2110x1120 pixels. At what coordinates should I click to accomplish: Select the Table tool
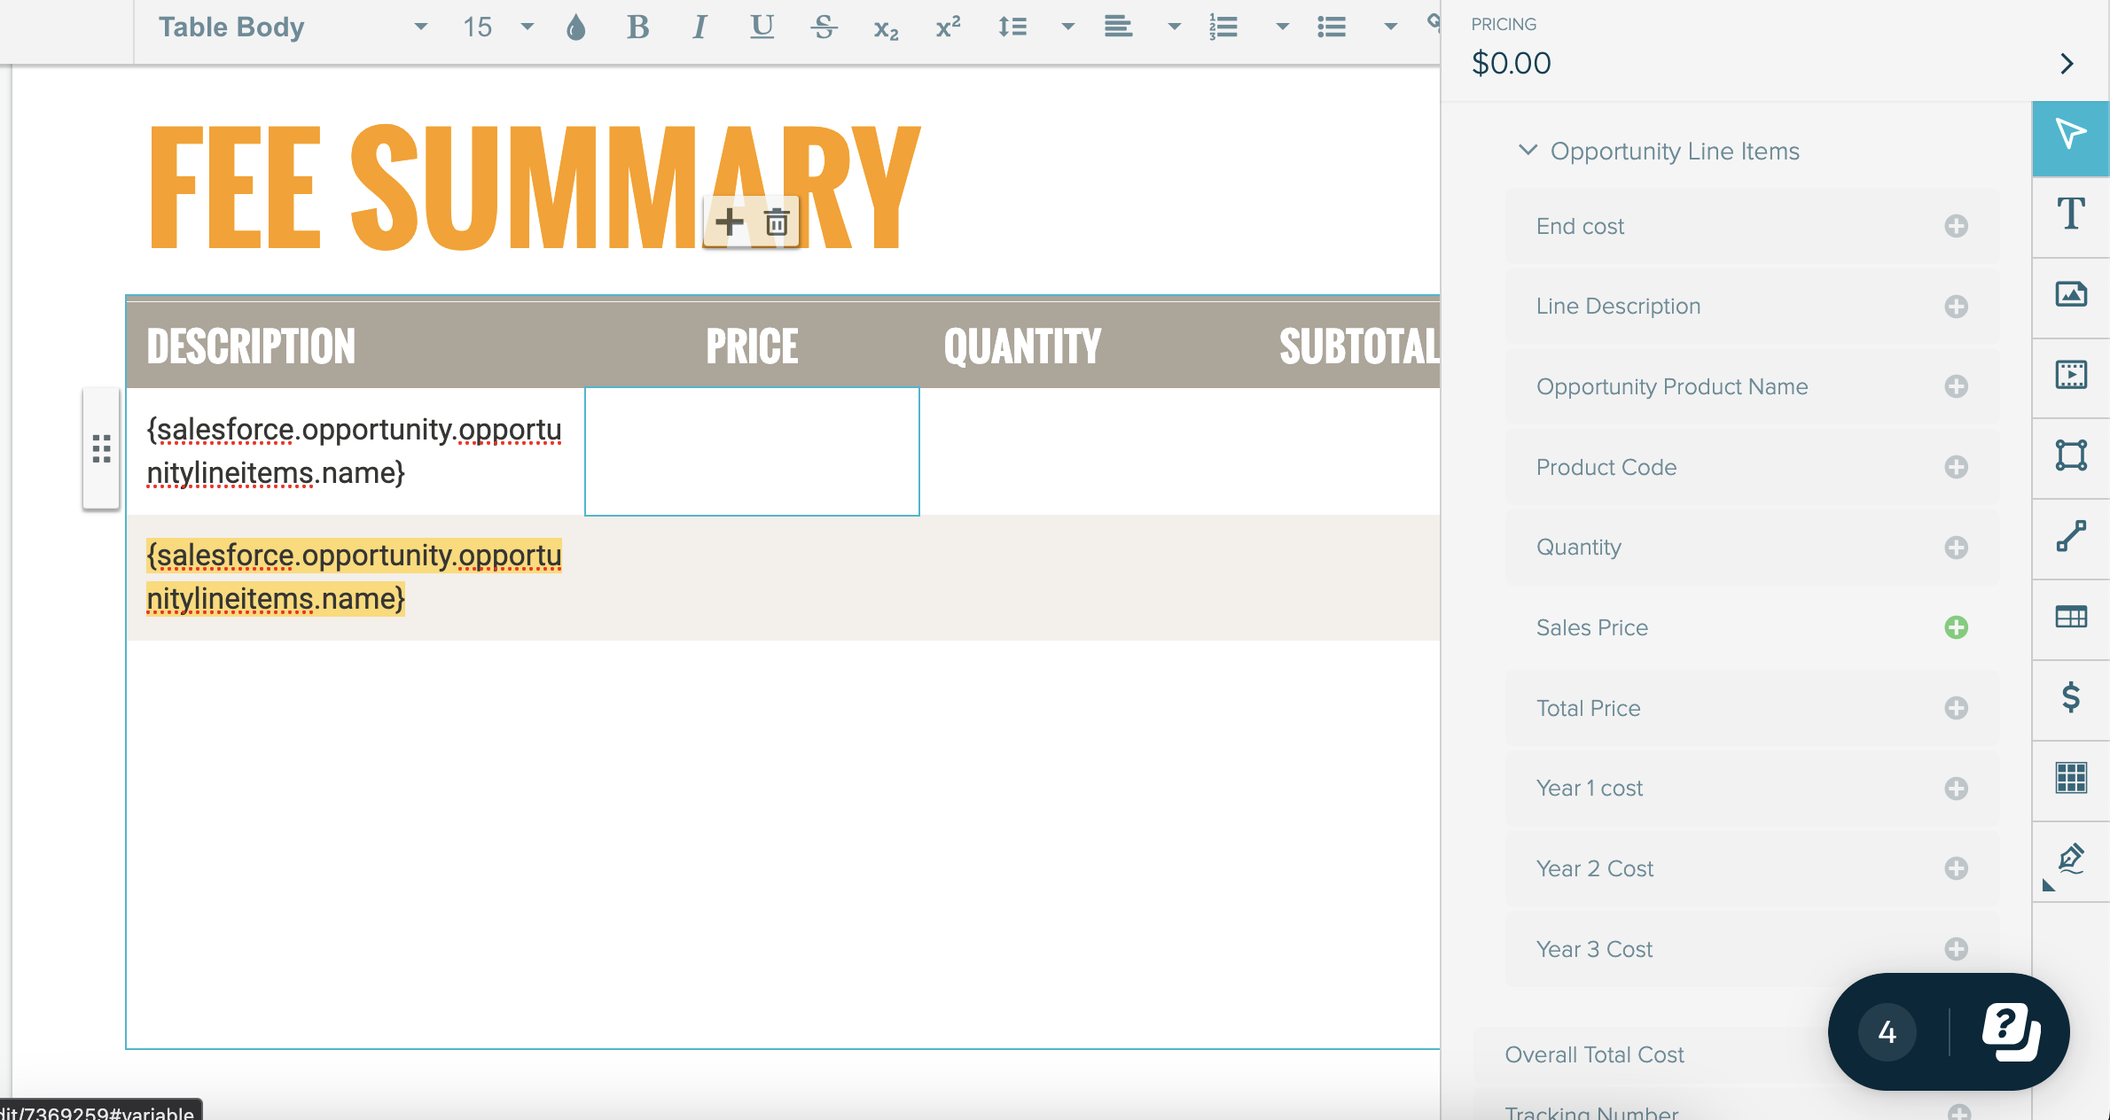(2071, 617)
